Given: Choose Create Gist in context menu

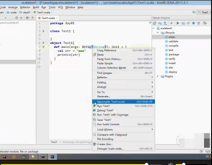Looking at the screenshot, I should (123, 144).
